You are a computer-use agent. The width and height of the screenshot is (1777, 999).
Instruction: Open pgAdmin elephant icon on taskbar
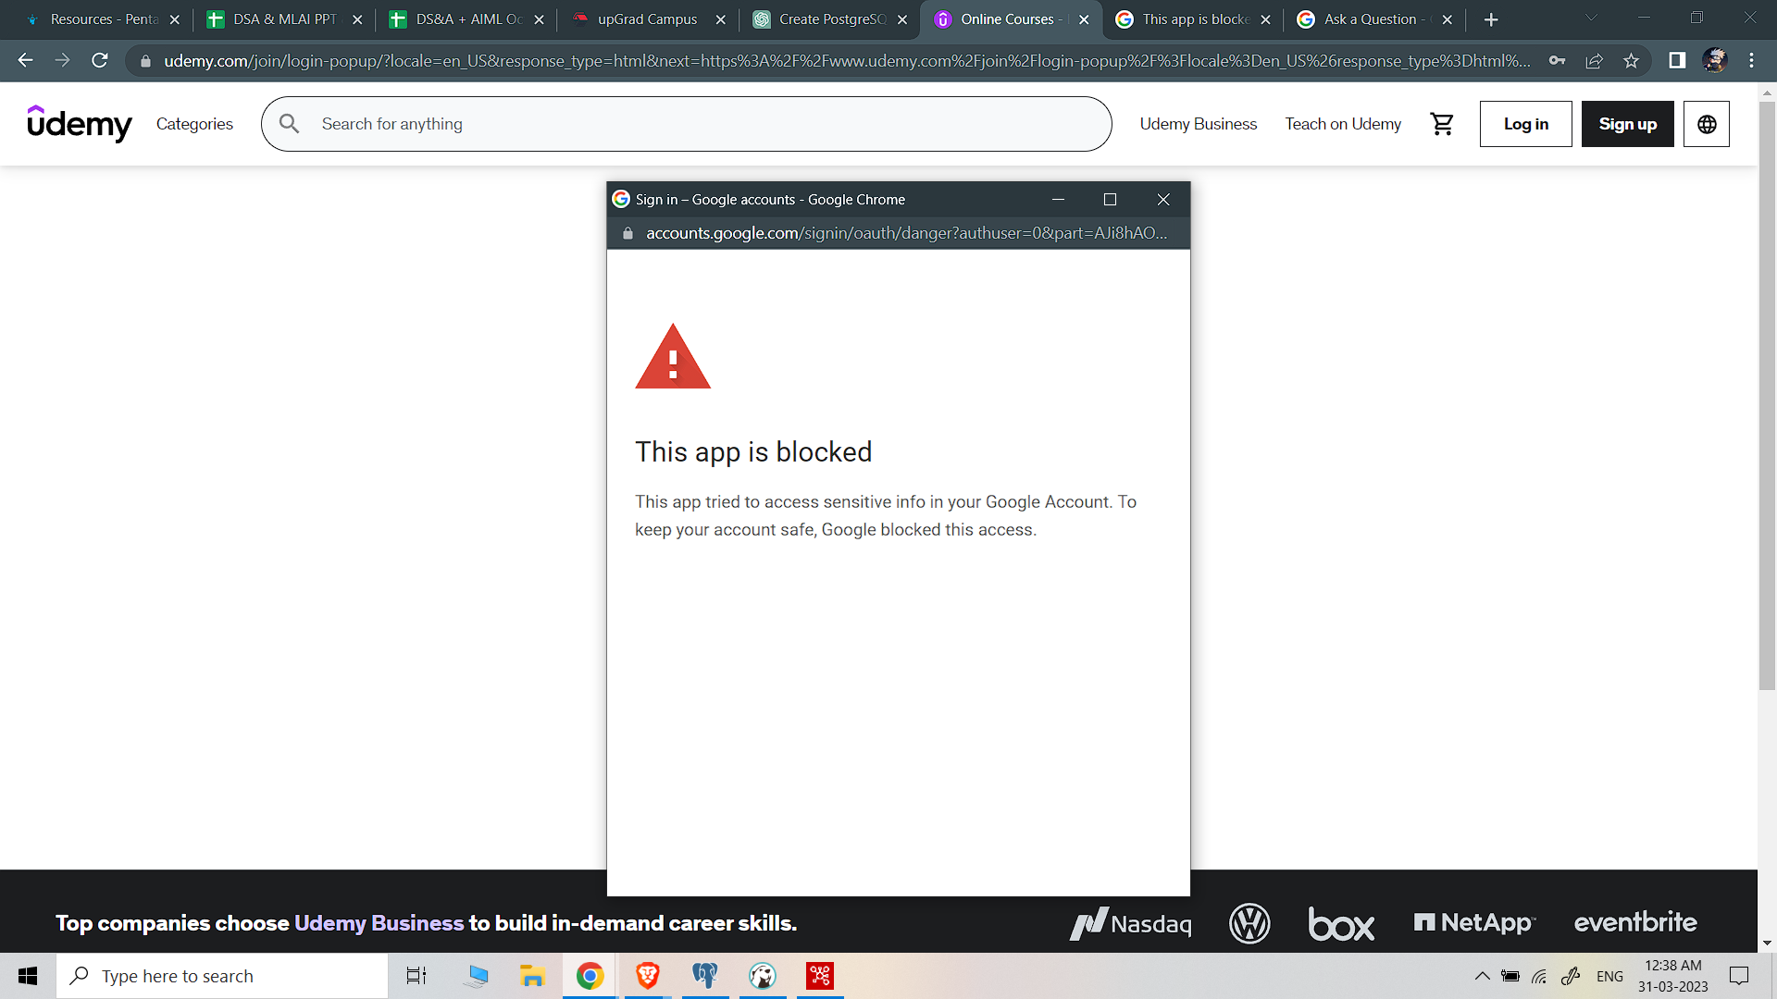[705, 976]
